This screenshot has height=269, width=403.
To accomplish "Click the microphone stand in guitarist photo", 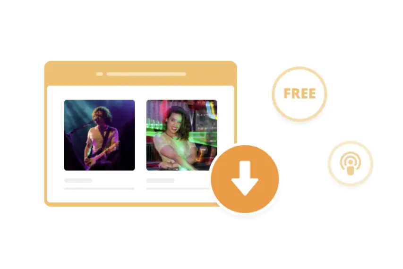I will [x=77, y=130].
